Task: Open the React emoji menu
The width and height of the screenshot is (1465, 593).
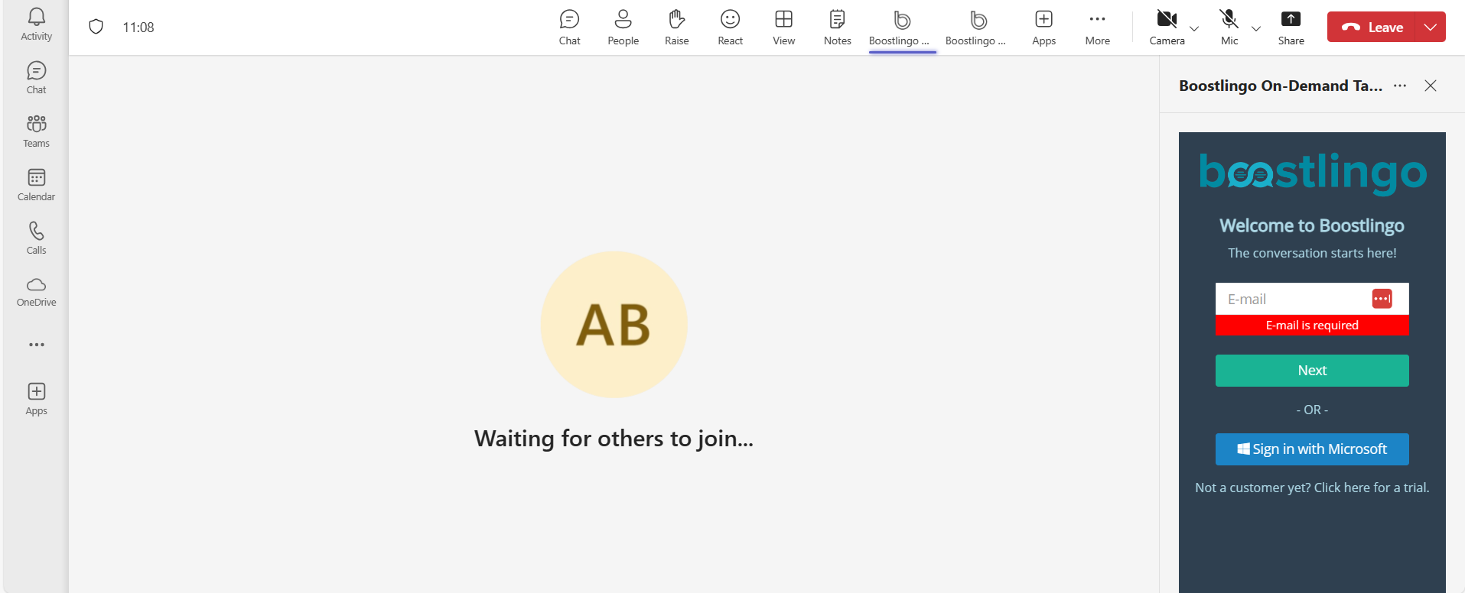Action: tap(730, 28)
